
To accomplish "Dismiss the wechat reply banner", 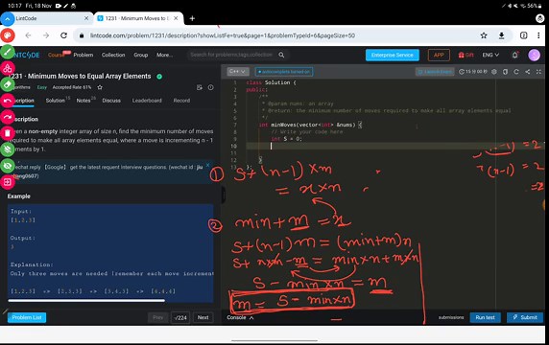I will pos(207,165).
